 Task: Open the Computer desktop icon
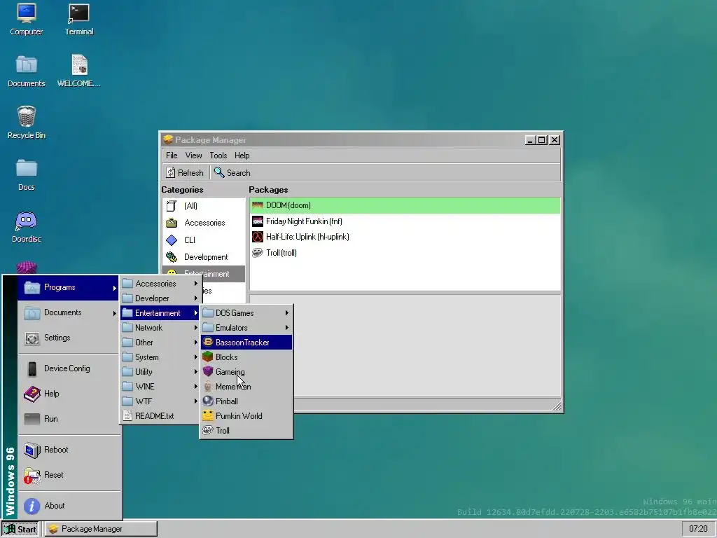tap(26, 20)
